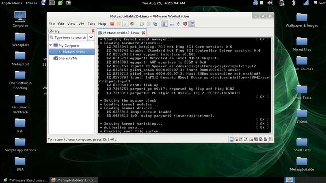Click the Power On play toolbar icon
The width and height of the screenshot is (326, 183).
[x=125, y=24]
